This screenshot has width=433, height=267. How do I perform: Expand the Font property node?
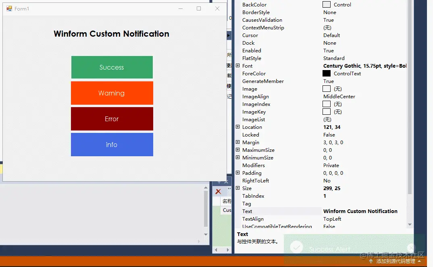(238, 66)
